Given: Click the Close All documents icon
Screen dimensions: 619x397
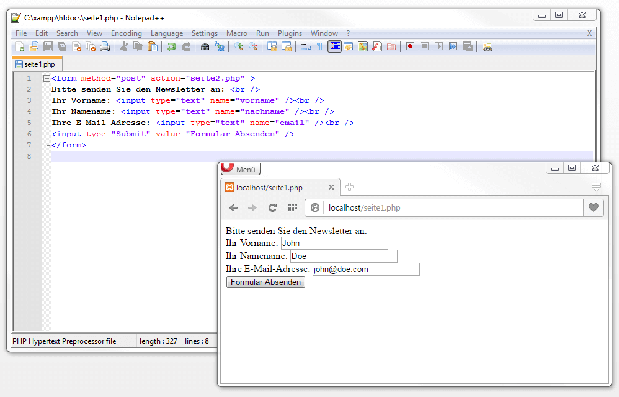Looking at the screenshot, I should tap(91, 47).
